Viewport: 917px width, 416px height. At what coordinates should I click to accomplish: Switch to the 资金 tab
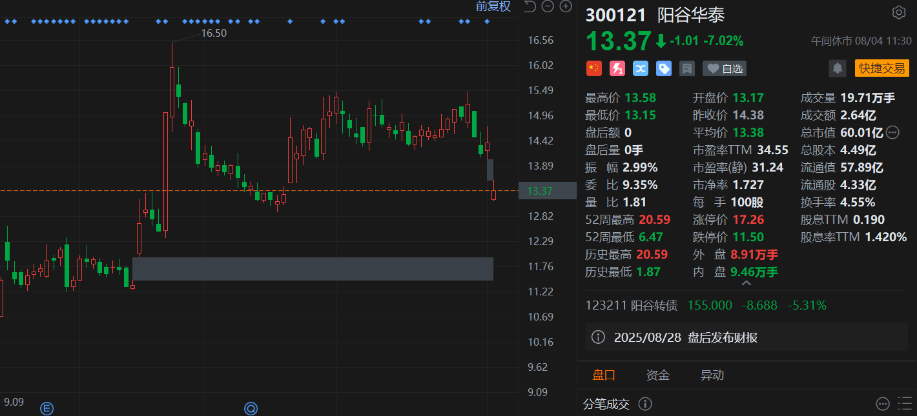pos(658,375)
